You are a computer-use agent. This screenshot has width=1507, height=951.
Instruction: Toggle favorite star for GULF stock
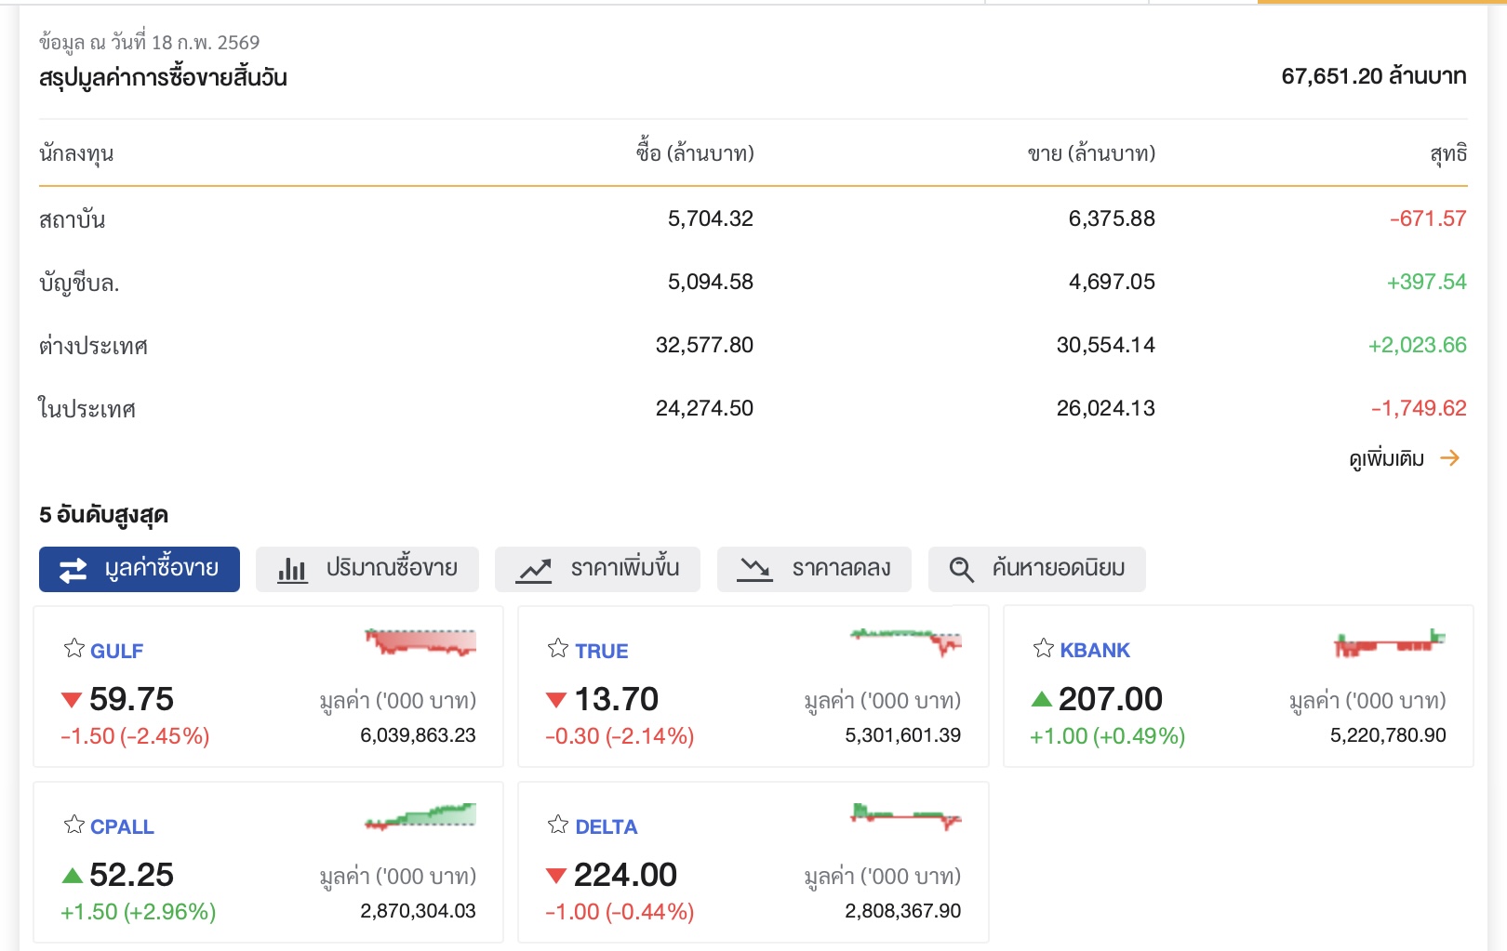click(74, 649)
